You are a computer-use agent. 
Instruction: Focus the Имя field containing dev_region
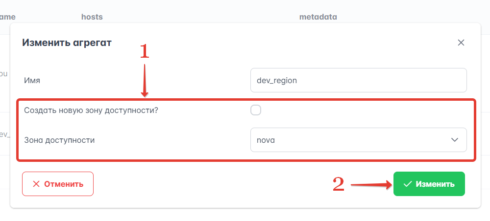(358, 80)
